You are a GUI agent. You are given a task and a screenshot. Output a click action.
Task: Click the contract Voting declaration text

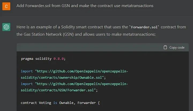(36, 103)
